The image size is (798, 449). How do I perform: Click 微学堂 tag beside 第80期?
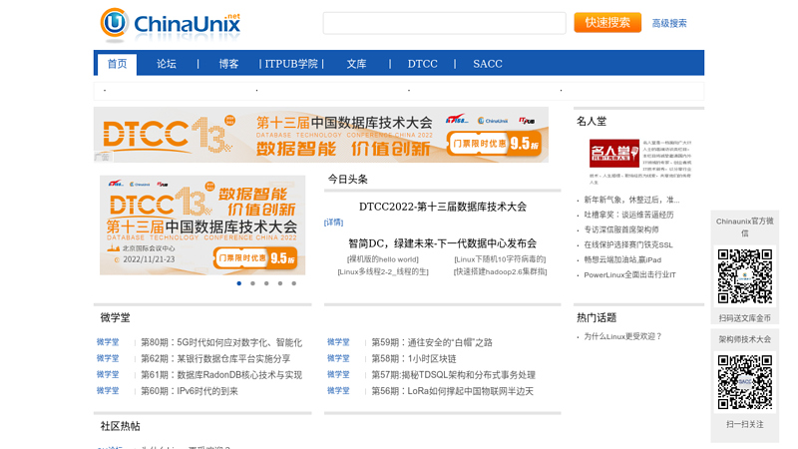point(108,342)
